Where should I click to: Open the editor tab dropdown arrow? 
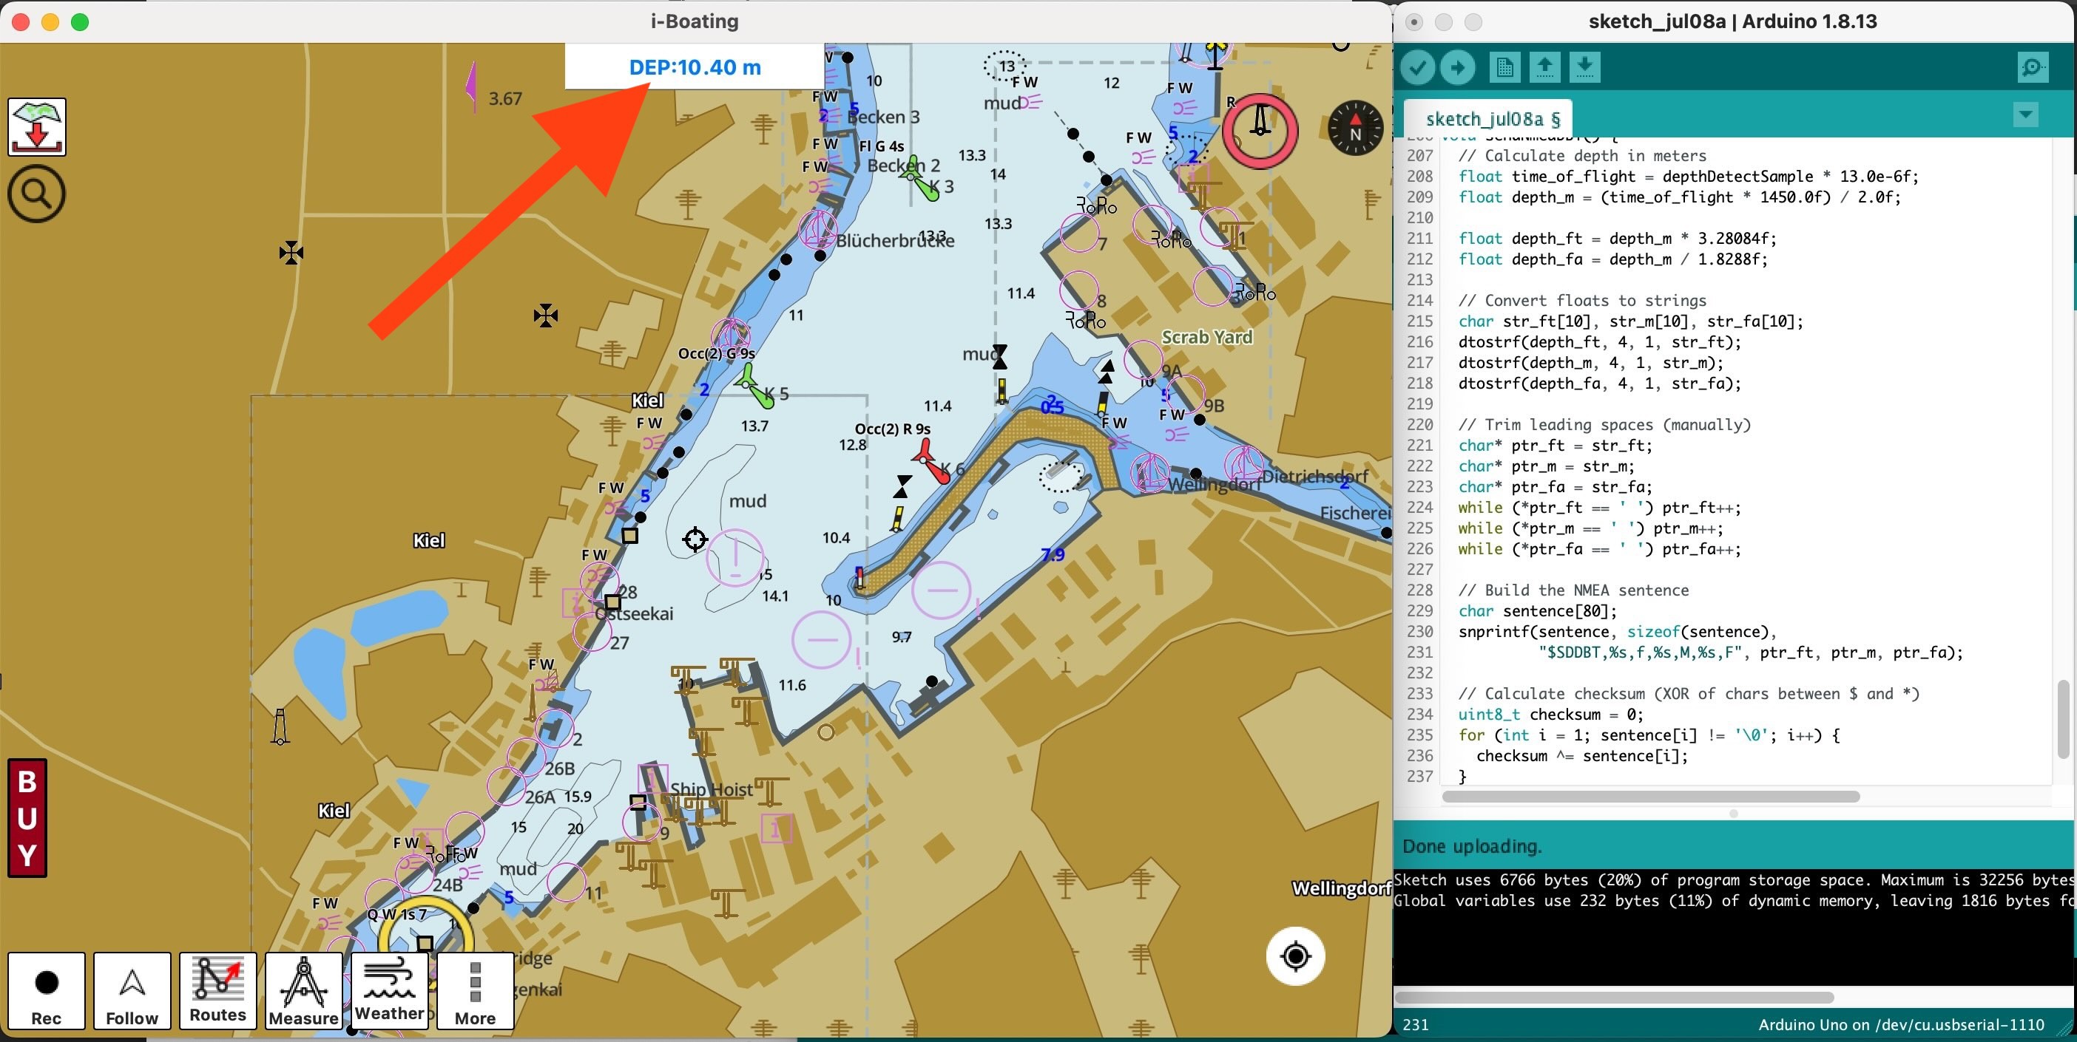coord(2025,115)
